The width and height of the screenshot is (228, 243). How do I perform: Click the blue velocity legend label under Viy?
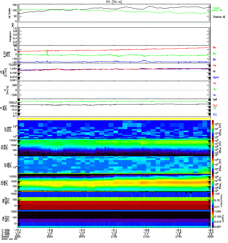tap(215, 95)
